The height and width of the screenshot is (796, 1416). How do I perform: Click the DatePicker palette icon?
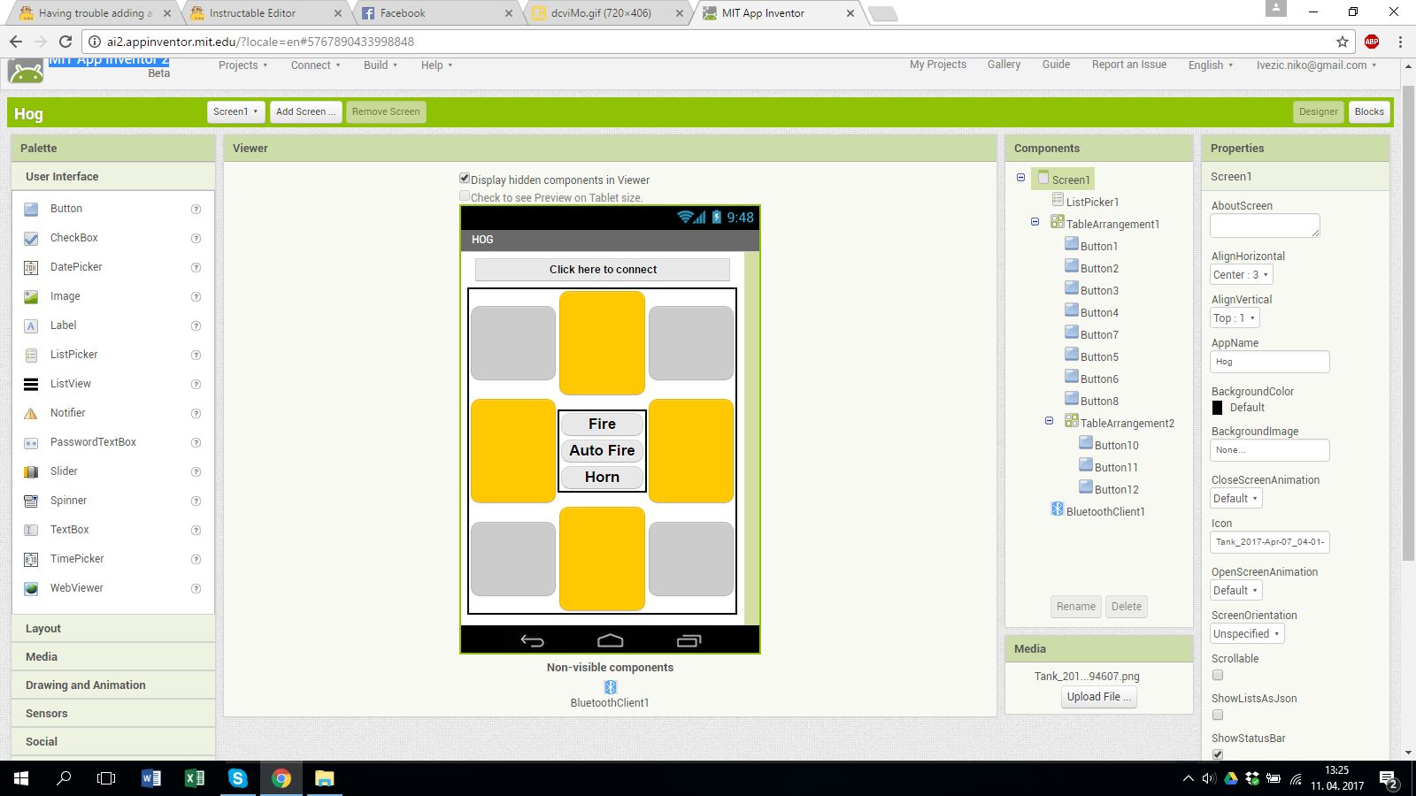[31, 268]
